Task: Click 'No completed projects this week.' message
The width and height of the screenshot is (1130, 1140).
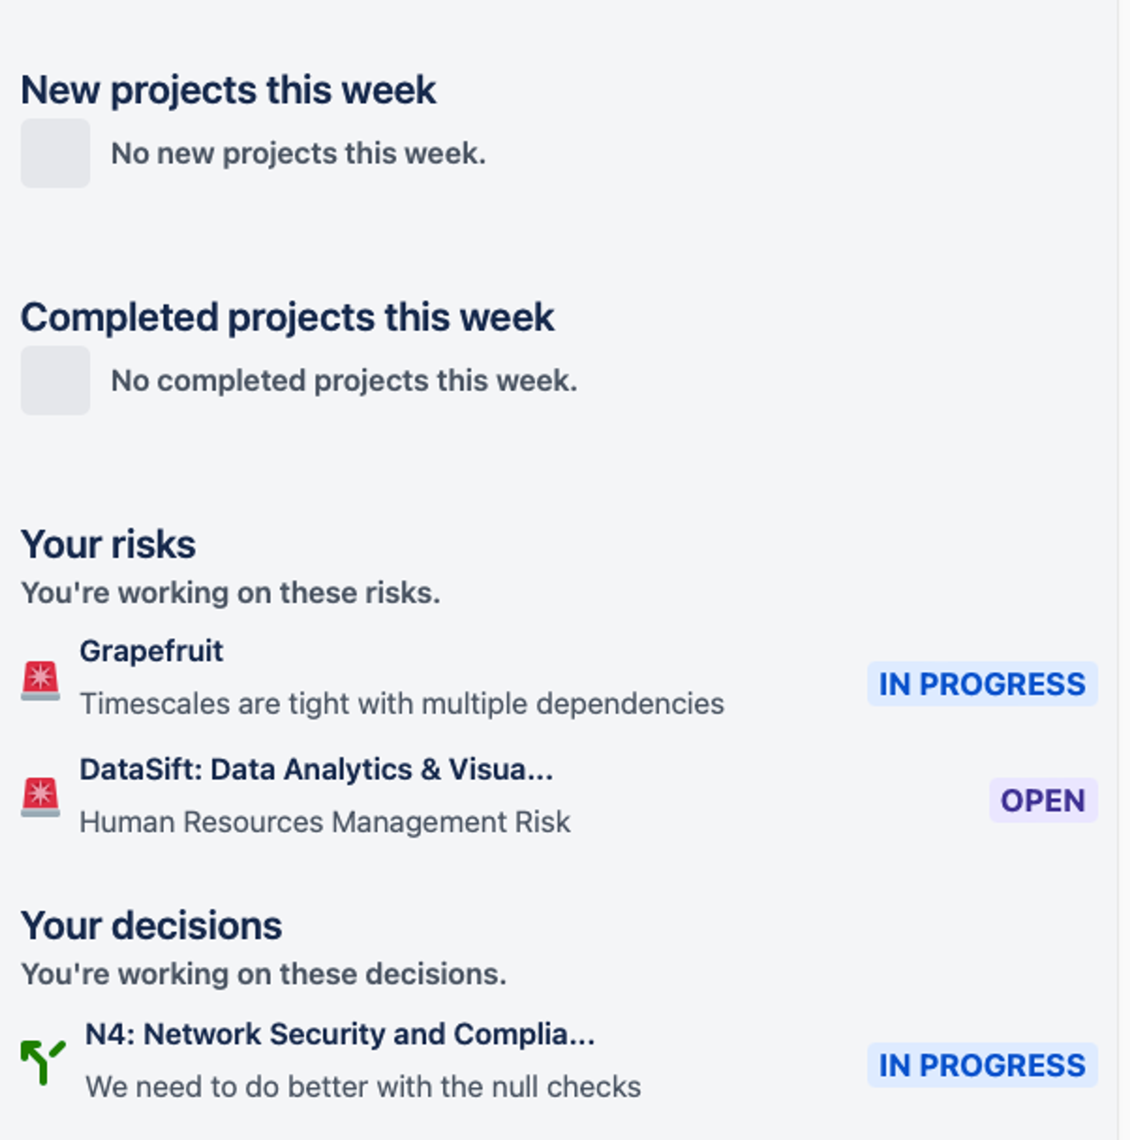Action: point(344,381)
